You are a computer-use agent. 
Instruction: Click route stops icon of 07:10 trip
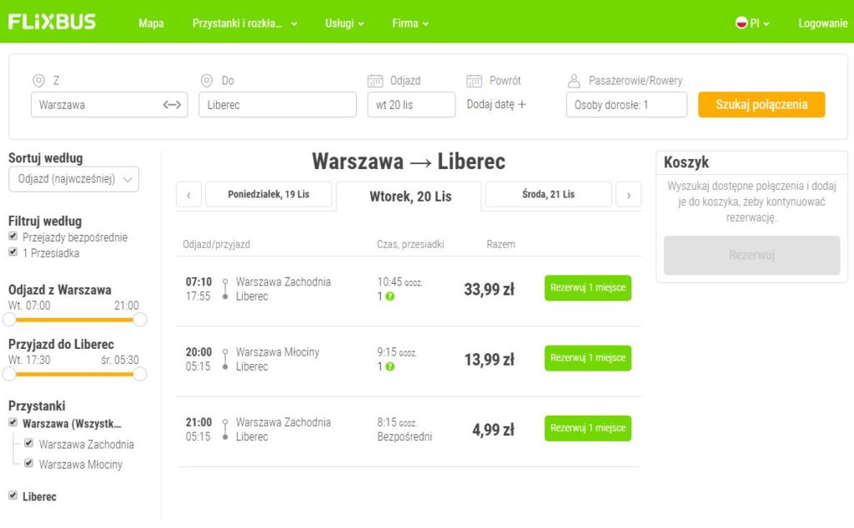225,289
